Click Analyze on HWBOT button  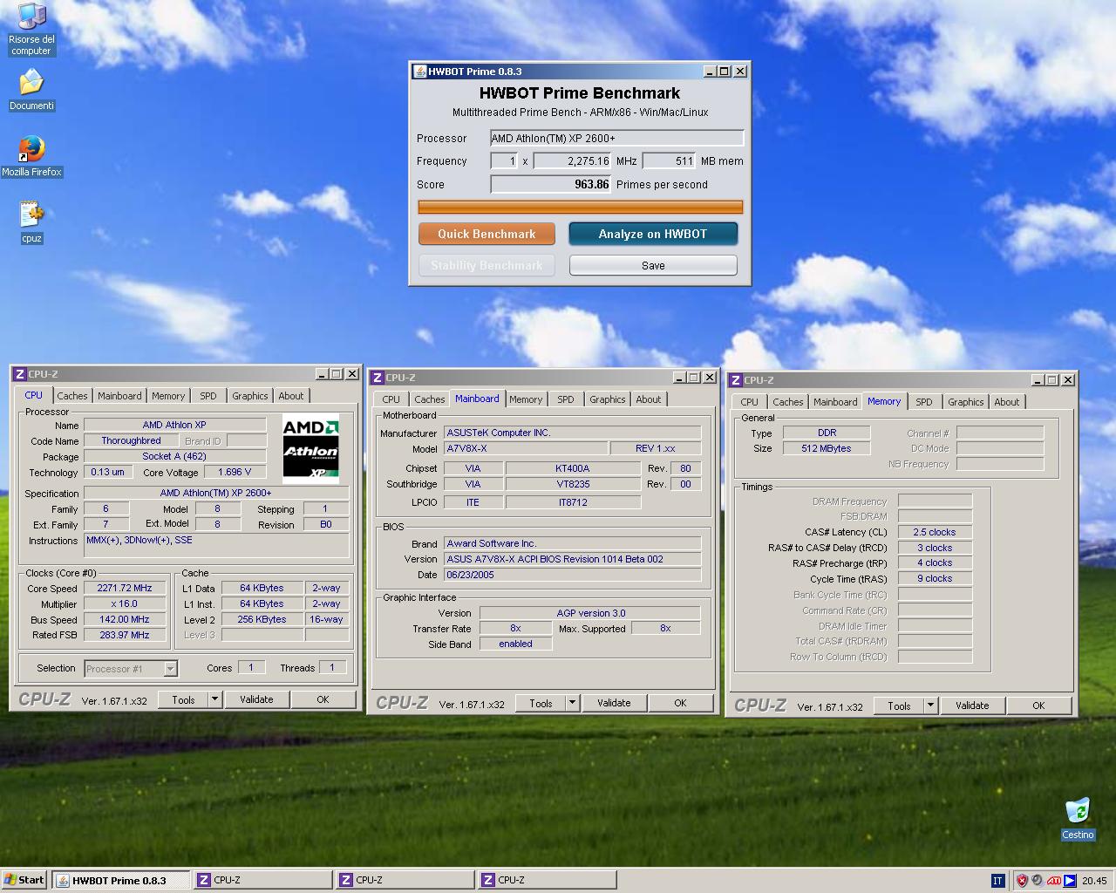click(653, 234)
